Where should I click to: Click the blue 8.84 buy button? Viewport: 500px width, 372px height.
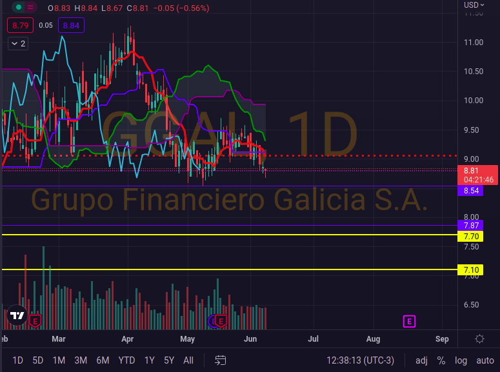pyautogui.click(x=71, y=26)
